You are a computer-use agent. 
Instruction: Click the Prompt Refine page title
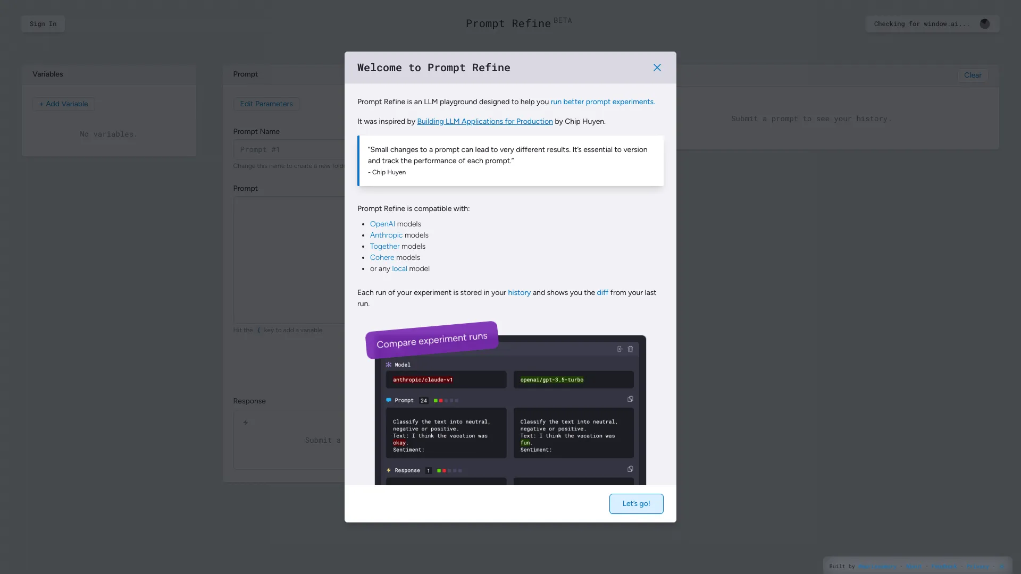point(508,23)
